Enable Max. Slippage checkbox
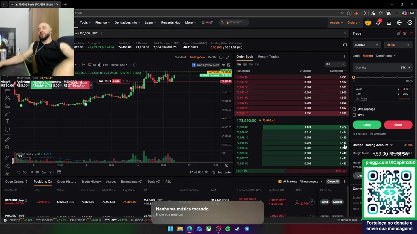The image size is (417, 234). [354, 109]
